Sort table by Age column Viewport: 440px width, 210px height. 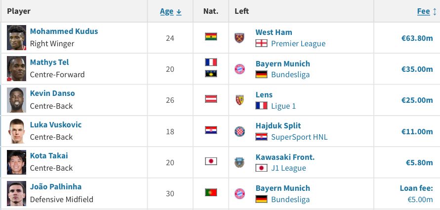167,11
